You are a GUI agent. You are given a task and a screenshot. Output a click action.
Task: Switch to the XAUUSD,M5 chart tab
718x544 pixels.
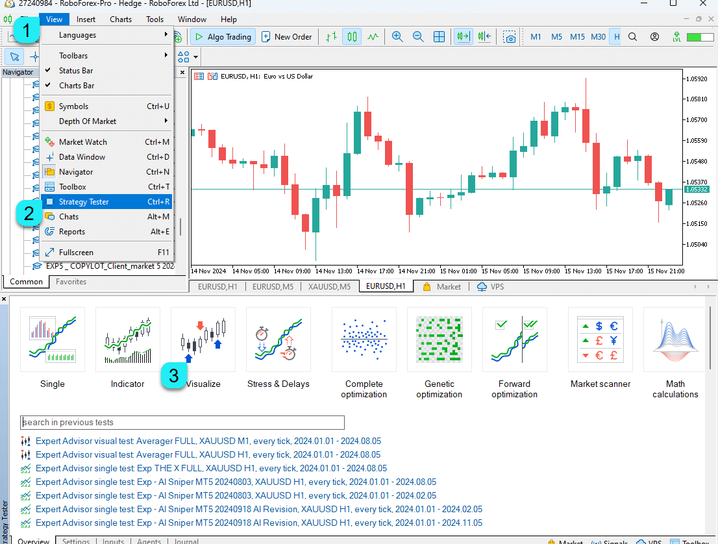pos(329,286)
